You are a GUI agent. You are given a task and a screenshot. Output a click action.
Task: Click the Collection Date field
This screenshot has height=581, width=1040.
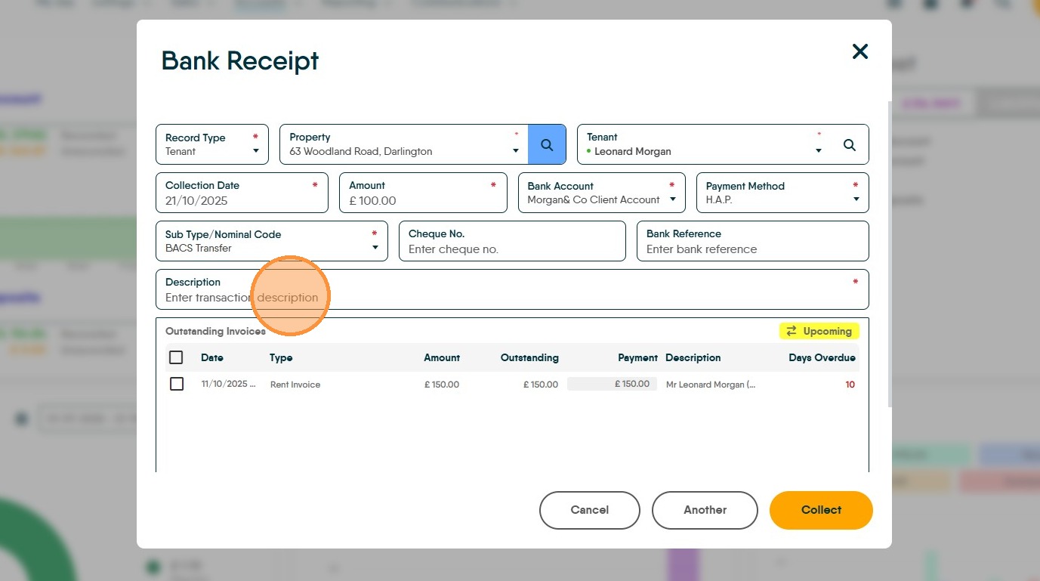point(242,193)
